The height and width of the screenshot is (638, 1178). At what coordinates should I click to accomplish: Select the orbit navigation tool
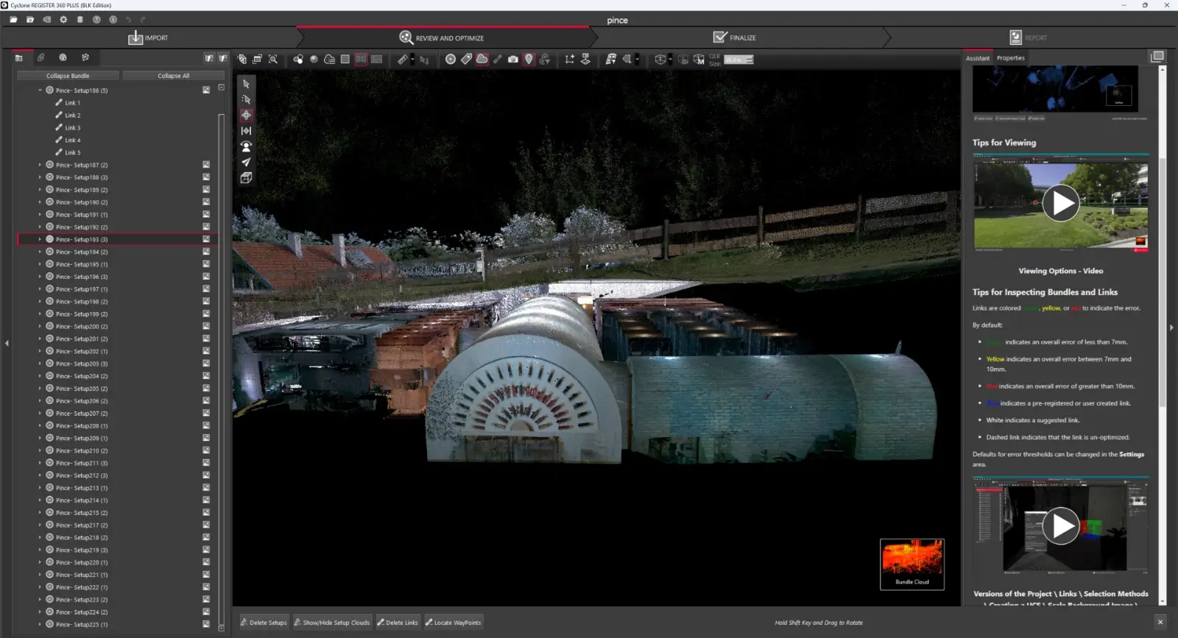click(246, 116)
